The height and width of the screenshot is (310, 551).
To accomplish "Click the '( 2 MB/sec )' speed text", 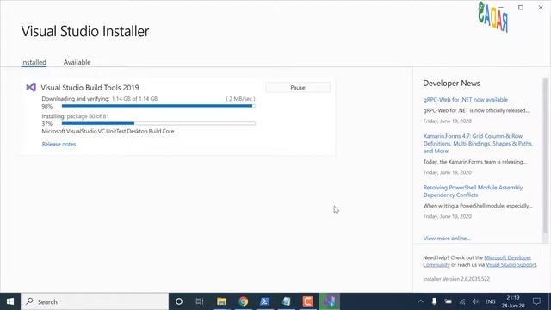I will coord(241,99).
